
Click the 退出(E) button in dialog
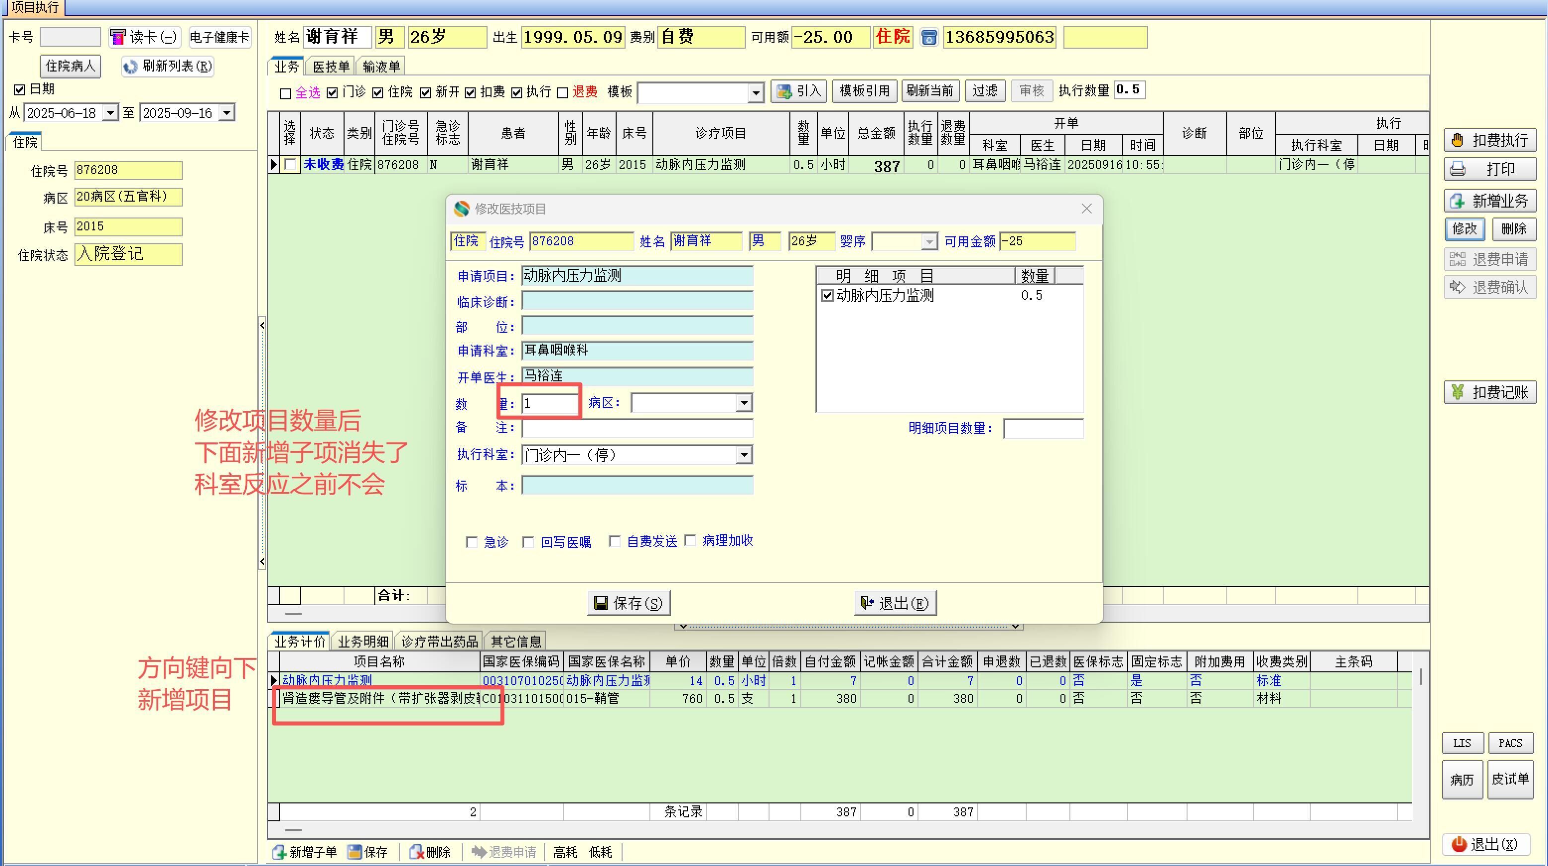pyautogui.click(x=895, y=603)
